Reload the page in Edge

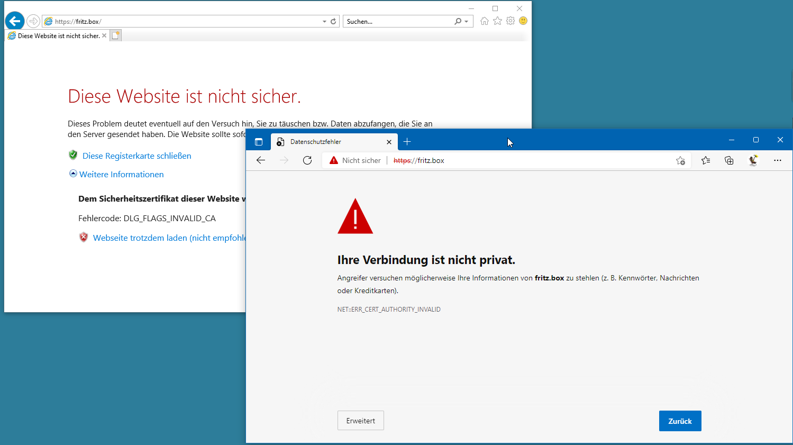coord(307,160)
